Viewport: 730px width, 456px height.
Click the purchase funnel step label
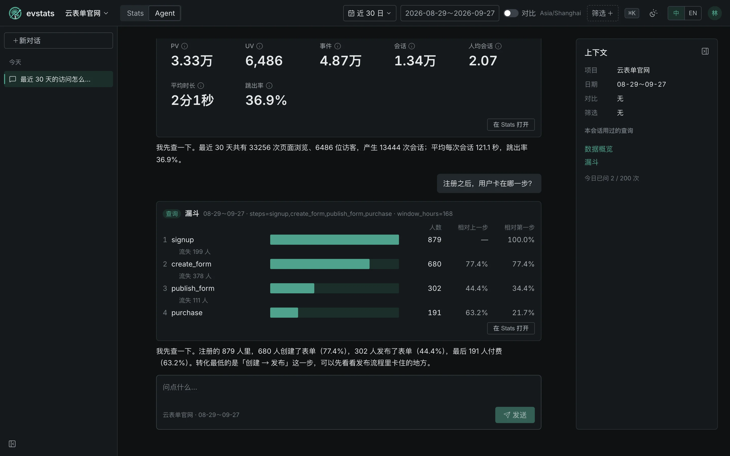pyautogui.click(x=187, y=313)
